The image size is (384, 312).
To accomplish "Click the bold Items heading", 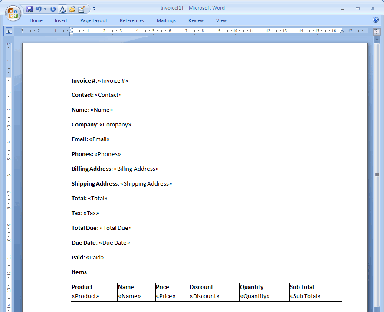I will click(79, 272).
